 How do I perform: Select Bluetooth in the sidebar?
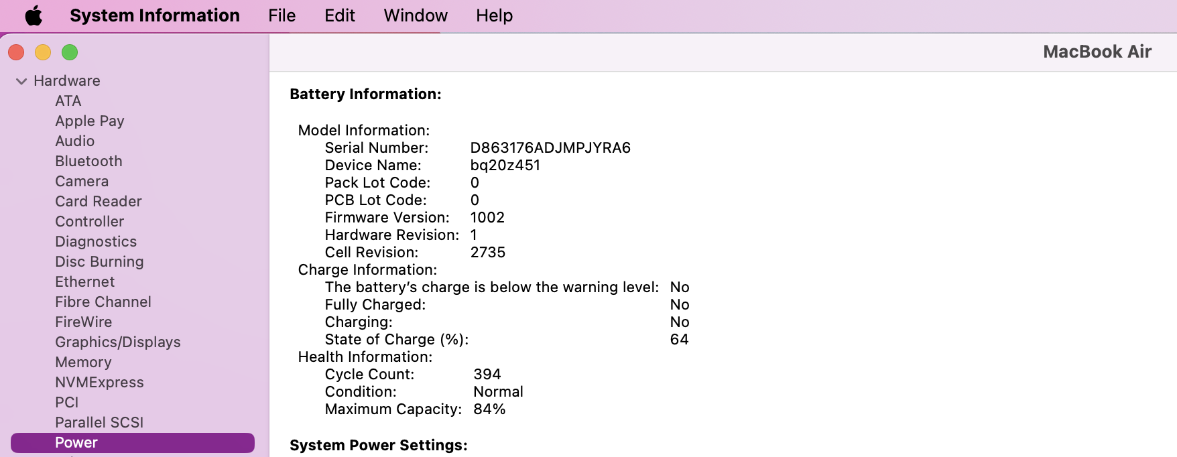(x=88, y=161)
